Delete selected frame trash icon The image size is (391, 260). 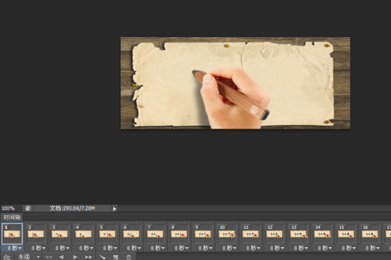[128, 257]
